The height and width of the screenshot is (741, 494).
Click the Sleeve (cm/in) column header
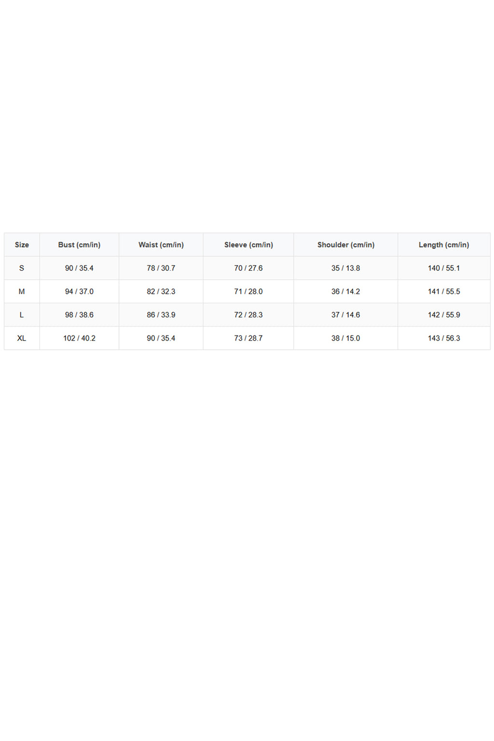pos(248,245)
